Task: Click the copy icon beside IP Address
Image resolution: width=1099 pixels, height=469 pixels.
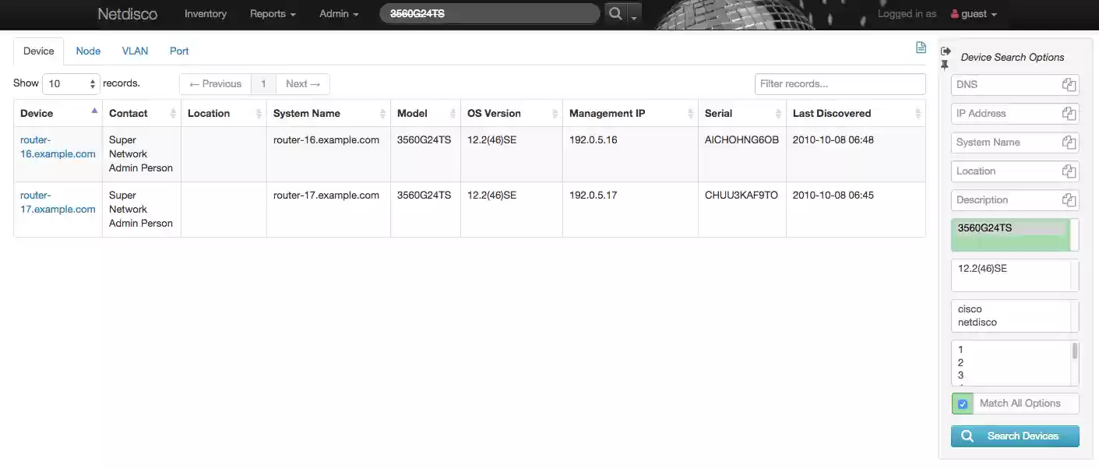Action: (x=1069, y=113)
